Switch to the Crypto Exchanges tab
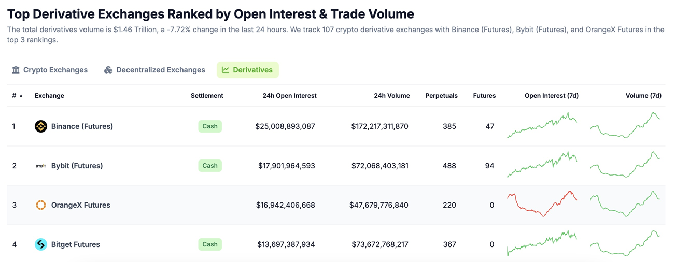This screenshot has height=262, width=675. coord(55,70)
